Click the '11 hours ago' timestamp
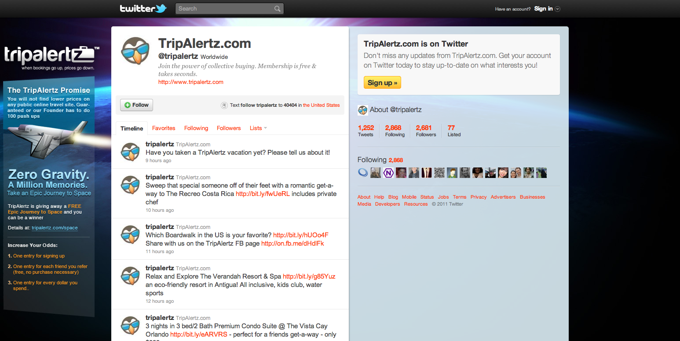Viewport: 680px width, 341px height. point(160,252)
